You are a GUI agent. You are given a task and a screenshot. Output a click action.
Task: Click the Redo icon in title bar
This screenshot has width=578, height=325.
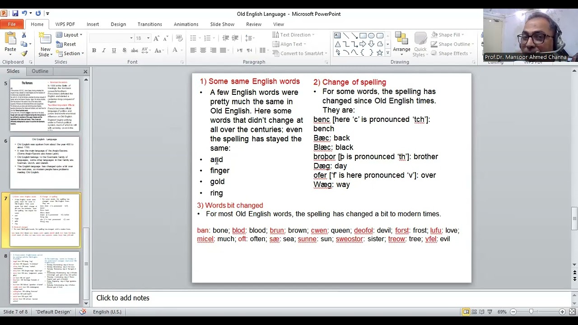tap(38, 14)
